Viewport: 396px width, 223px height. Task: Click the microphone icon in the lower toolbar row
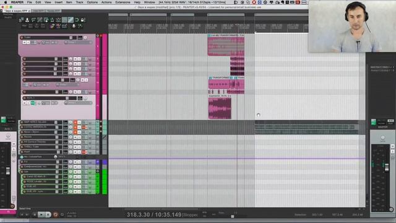74,26
